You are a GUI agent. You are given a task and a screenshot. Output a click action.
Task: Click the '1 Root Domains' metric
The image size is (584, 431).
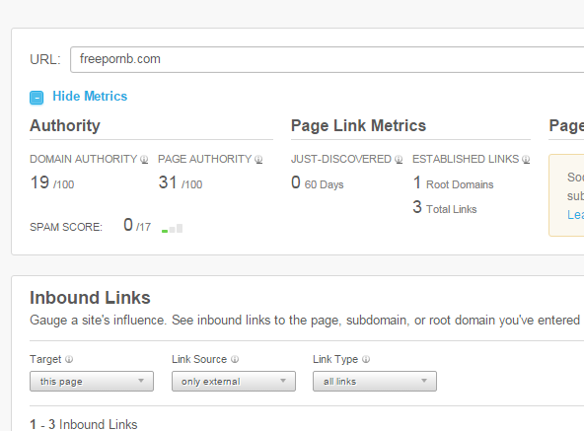453,183
